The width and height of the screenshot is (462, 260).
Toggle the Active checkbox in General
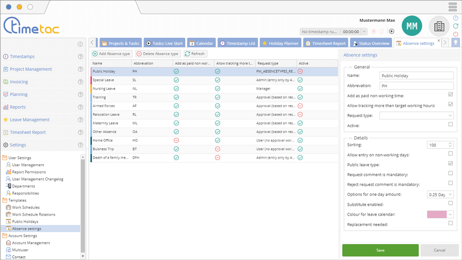click(450, 125)
